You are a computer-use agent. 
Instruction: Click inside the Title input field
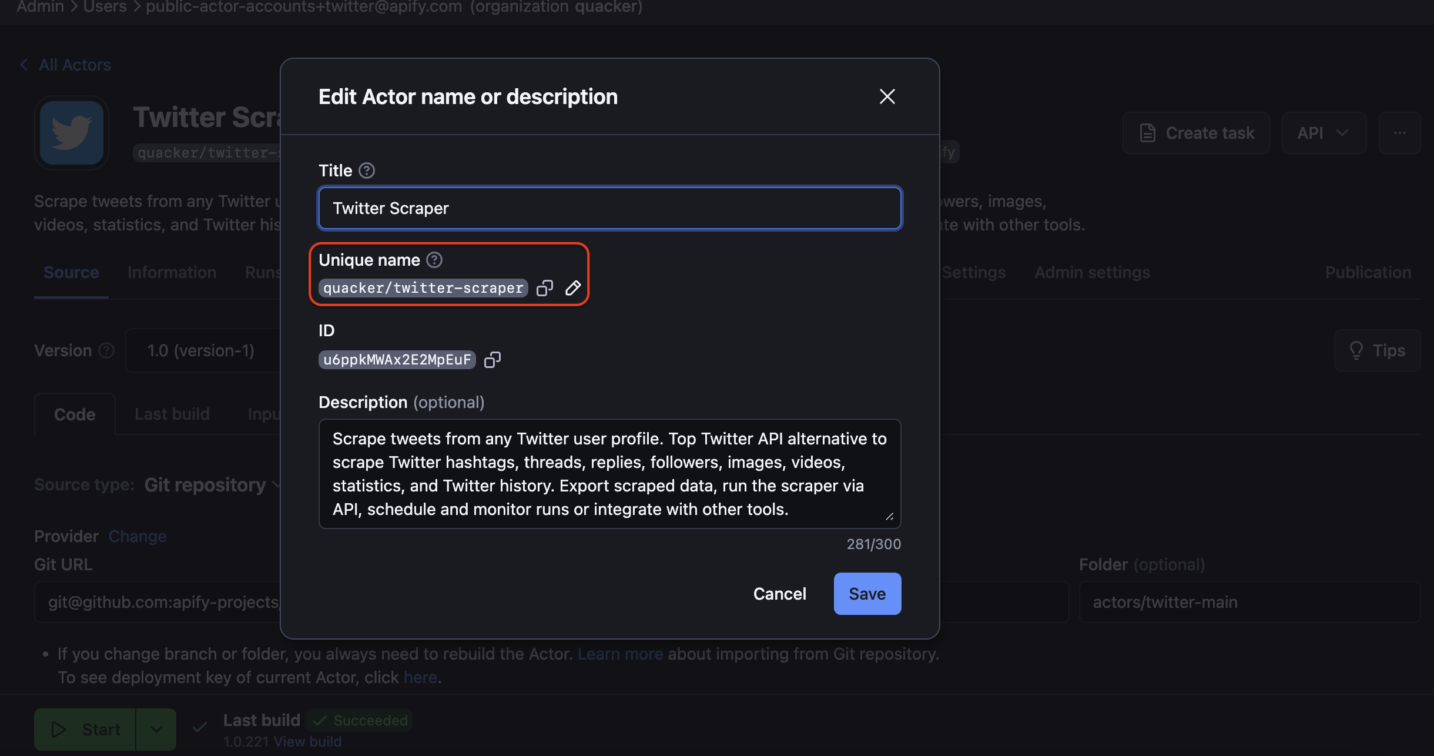[609, 208]
